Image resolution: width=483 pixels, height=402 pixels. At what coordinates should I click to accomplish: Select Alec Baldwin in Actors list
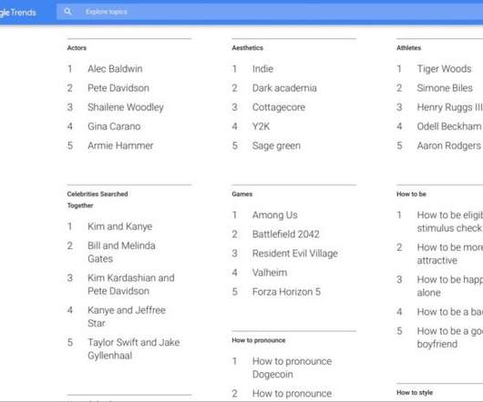(x=115, y=69)
